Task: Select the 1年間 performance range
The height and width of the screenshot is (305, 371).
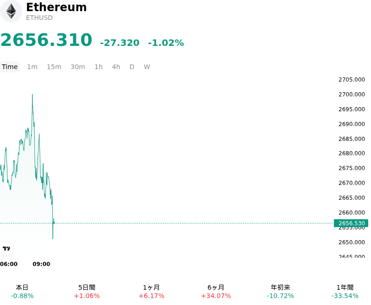Action: click(x=345, y=292)
